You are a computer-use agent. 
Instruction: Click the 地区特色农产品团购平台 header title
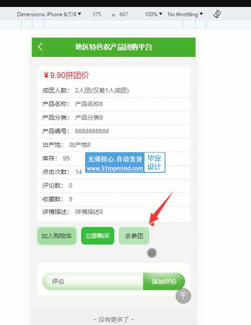pyautogui.click(x=113, y=47)
